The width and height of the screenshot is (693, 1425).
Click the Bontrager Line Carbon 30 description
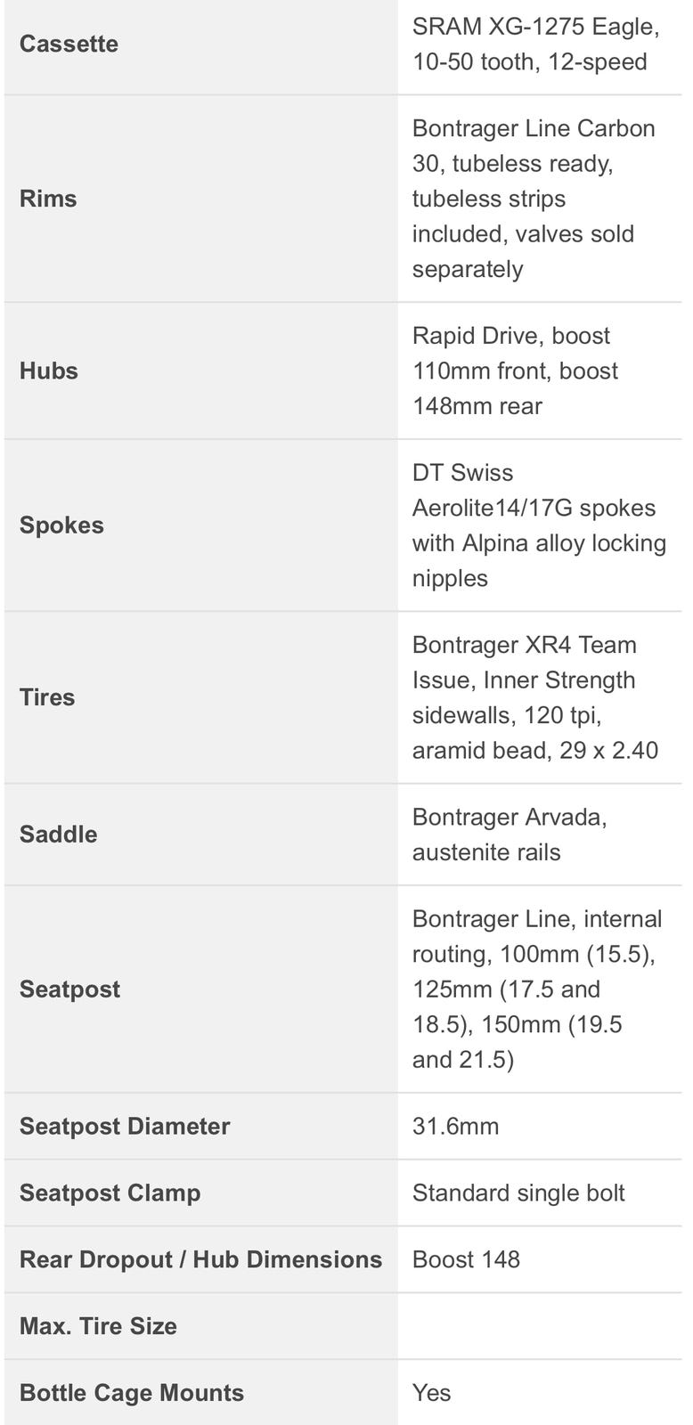tap(534, 199)
